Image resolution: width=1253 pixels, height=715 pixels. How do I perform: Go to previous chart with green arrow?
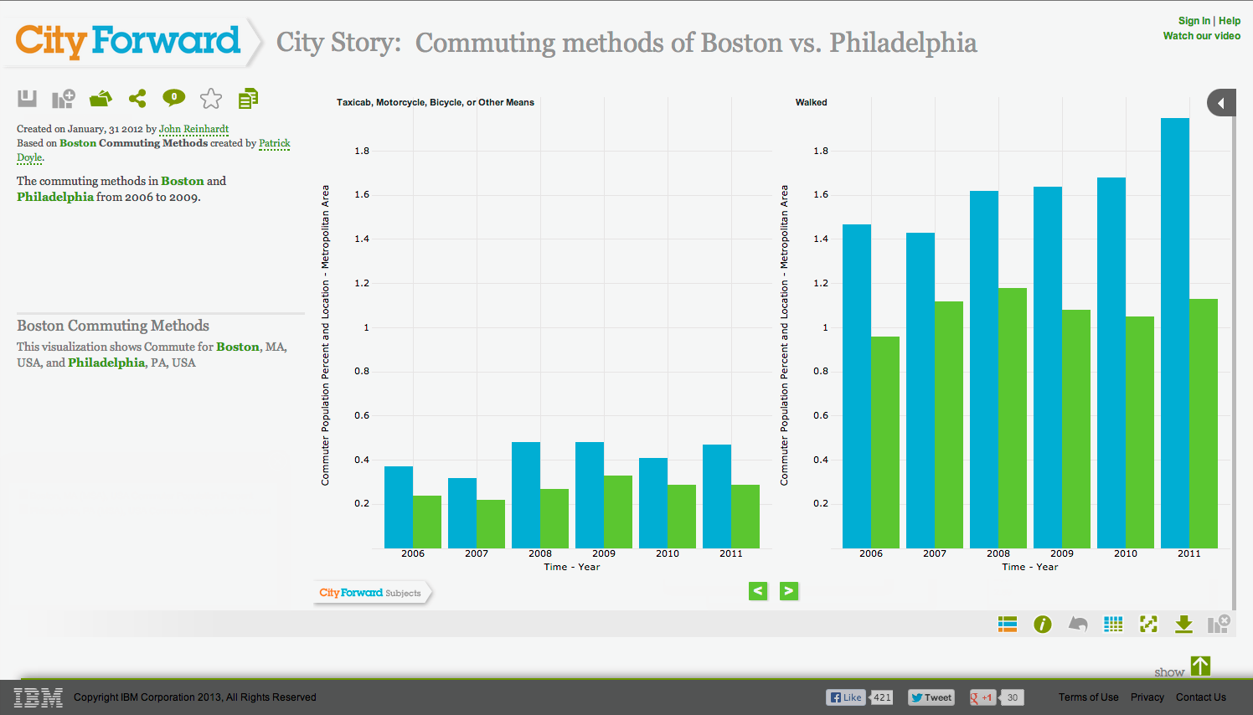tap(758, 591)
